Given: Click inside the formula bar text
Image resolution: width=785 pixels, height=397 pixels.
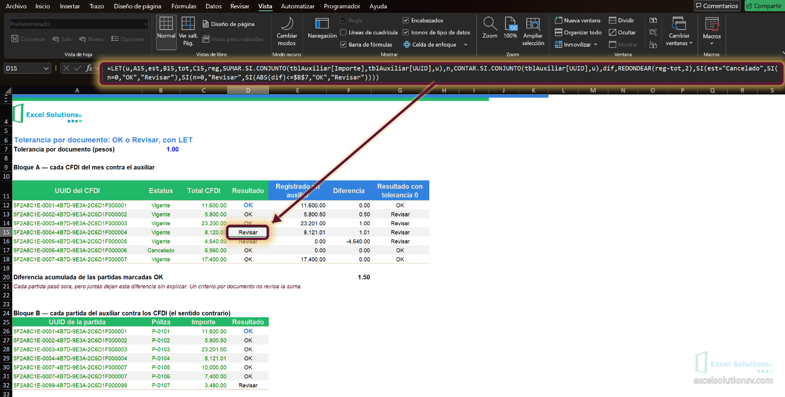Looking at the screenshot, I should (x=442, y=73).
